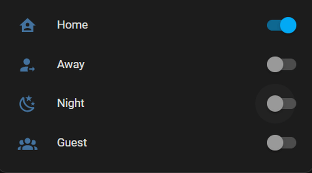The height and width of the screenshot is (173, 312).
Task: Open the Night entity label
Action: click(71, 103)
